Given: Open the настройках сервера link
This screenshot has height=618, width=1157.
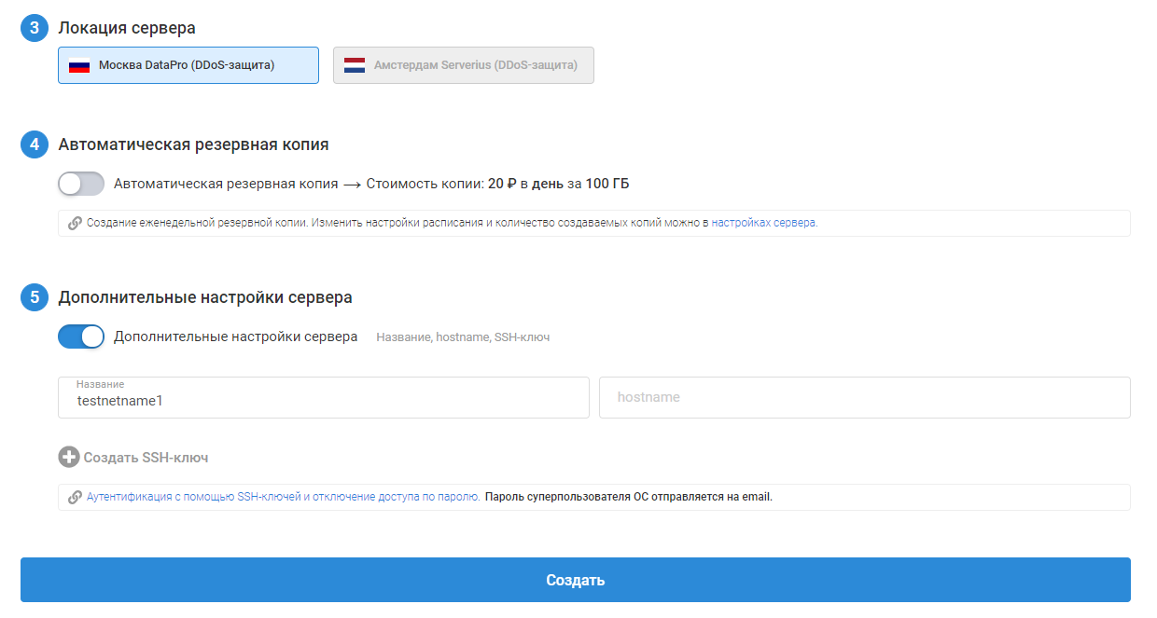Looking at the screenshot, I should pyautogui.click(x=763, y=224).
